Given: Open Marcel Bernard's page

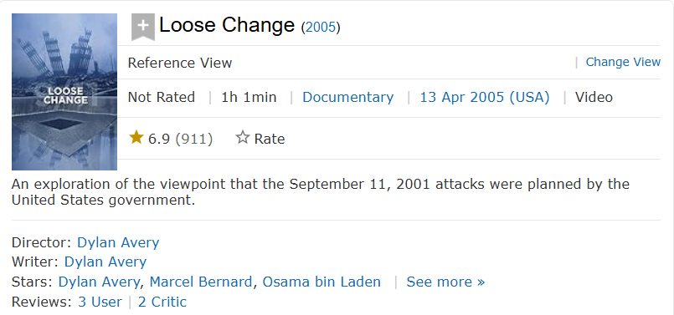Looking at the screenshot, I should point(200,282).
